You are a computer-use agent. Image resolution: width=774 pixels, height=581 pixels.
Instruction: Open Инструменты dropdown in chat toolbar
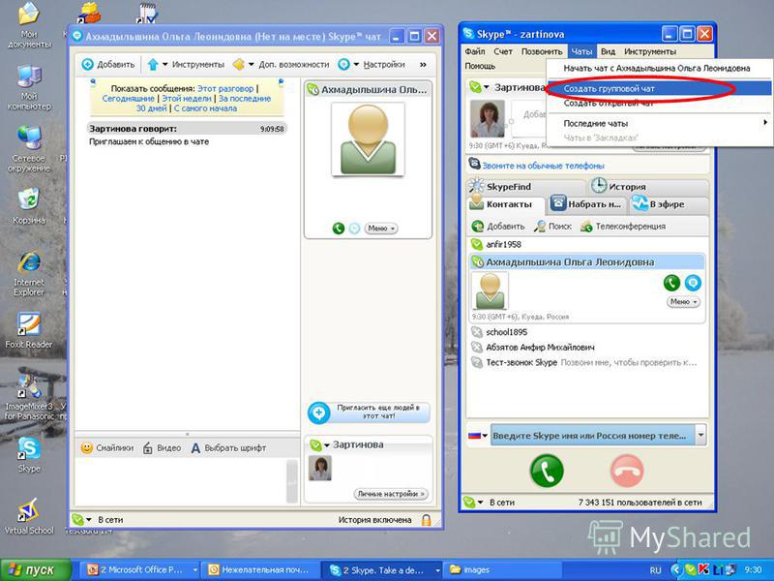pos(186,65)
